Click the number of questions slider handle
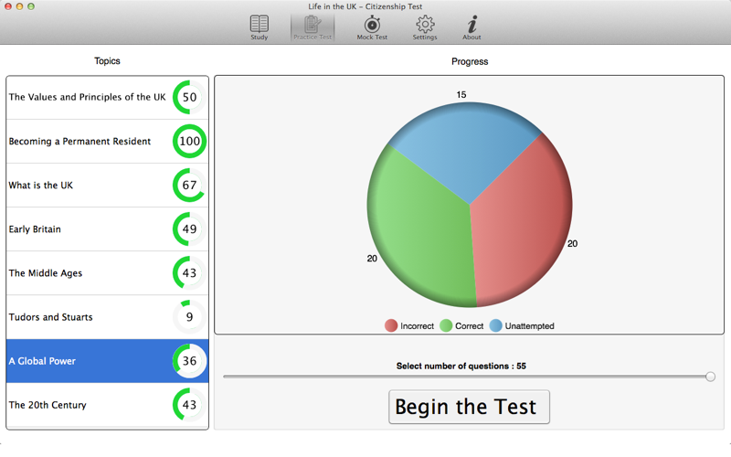 [x=710, y=377]
